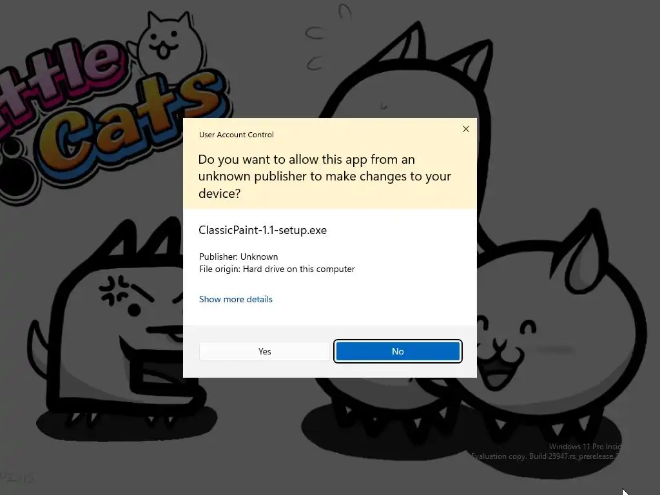660x495 pixels.
Task: Click the yellow prompt question heading
Action: coord(325,176)
